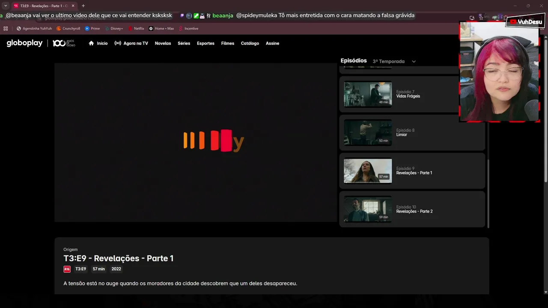Open the Netflix bookmark
The image size is (548, 308).
(x=136, y=28)
